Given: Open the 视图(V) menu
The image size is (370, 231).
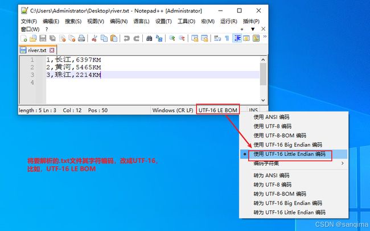Looking at the screenshot, I should coord(96,22).
